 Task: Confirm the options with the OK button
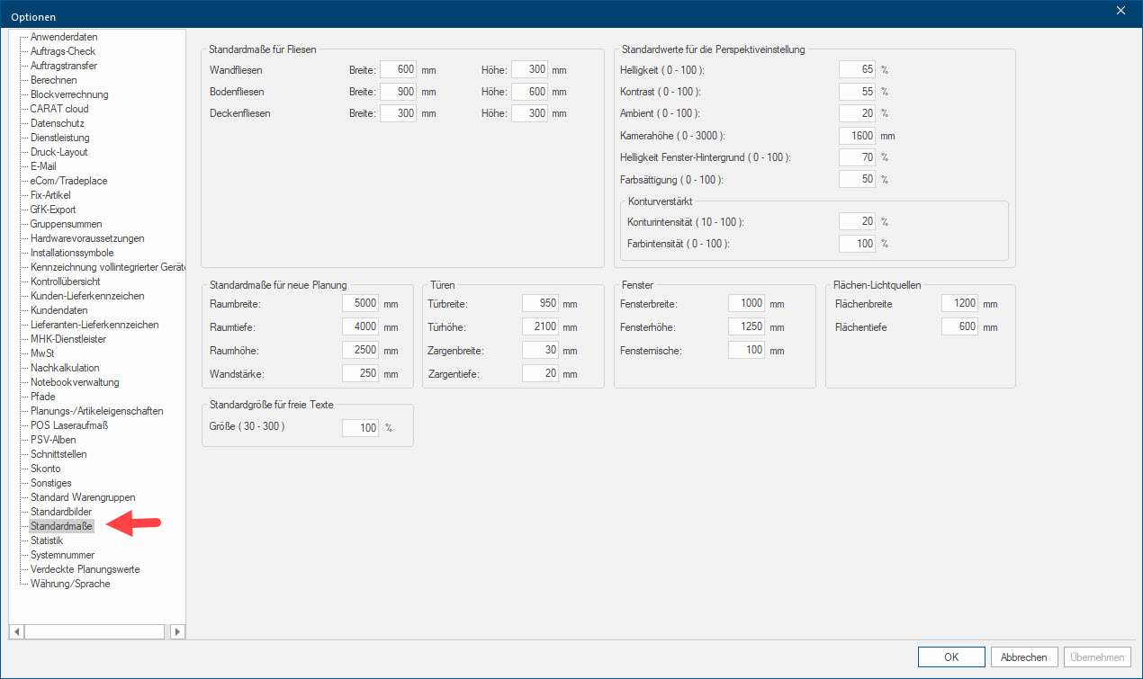(951, 657)
